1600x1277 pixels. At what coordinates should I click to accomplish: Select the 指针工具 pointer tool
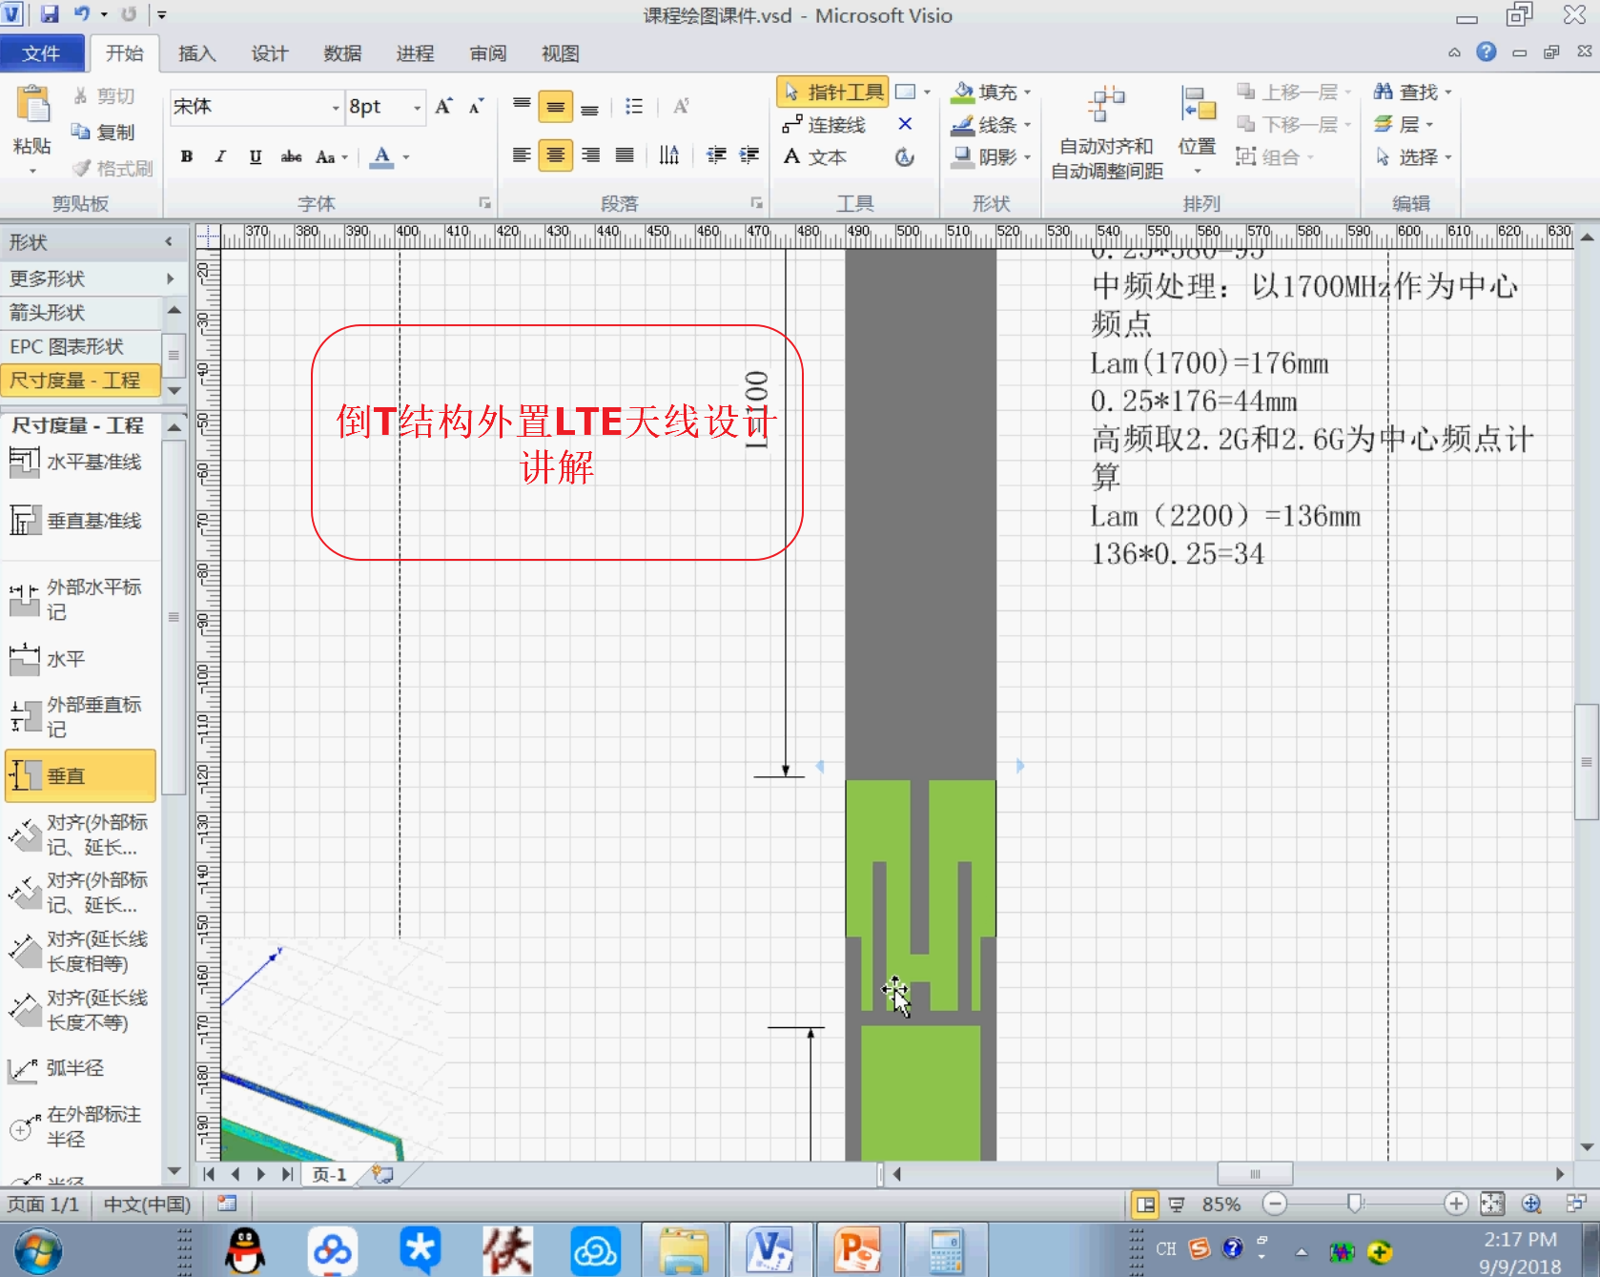click(833, 93)
